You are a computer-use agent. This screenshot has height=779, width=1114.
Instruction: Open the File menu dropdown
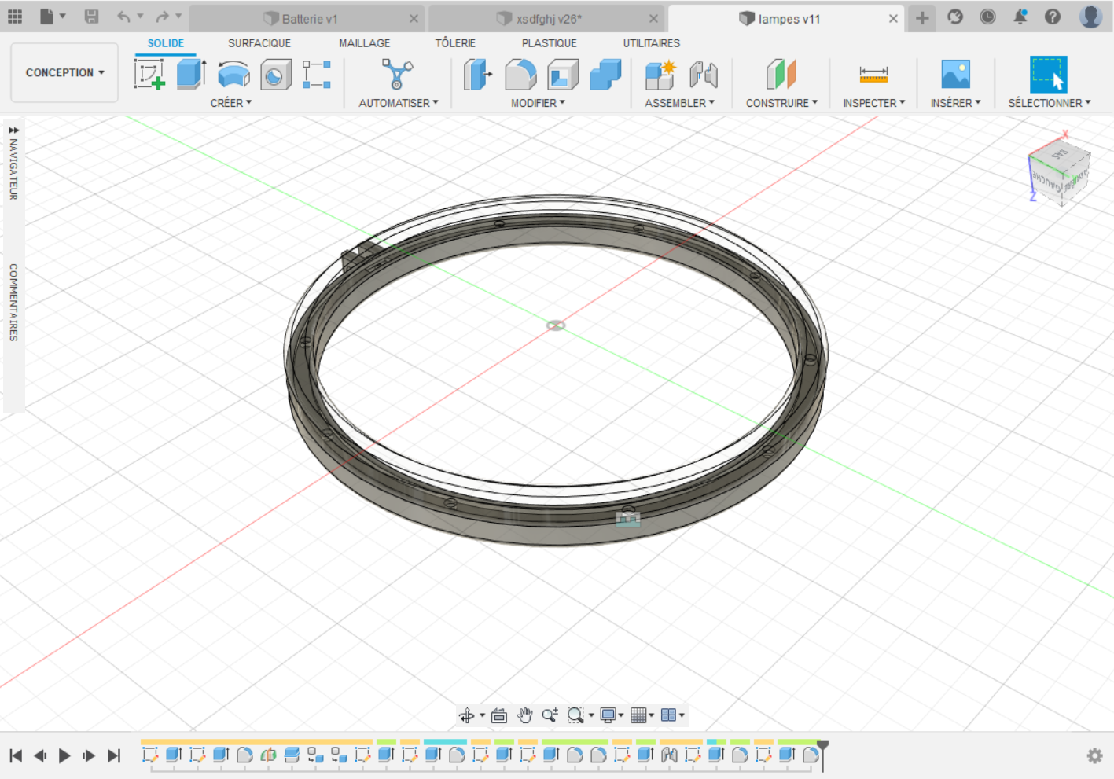tap(53, 17)
